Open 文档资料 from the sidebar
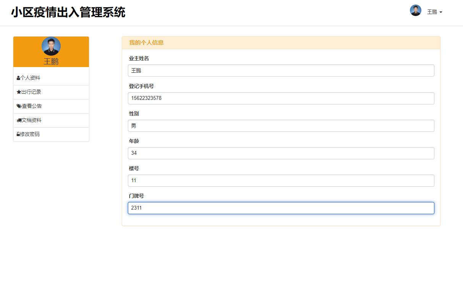 tap(32, 120)
